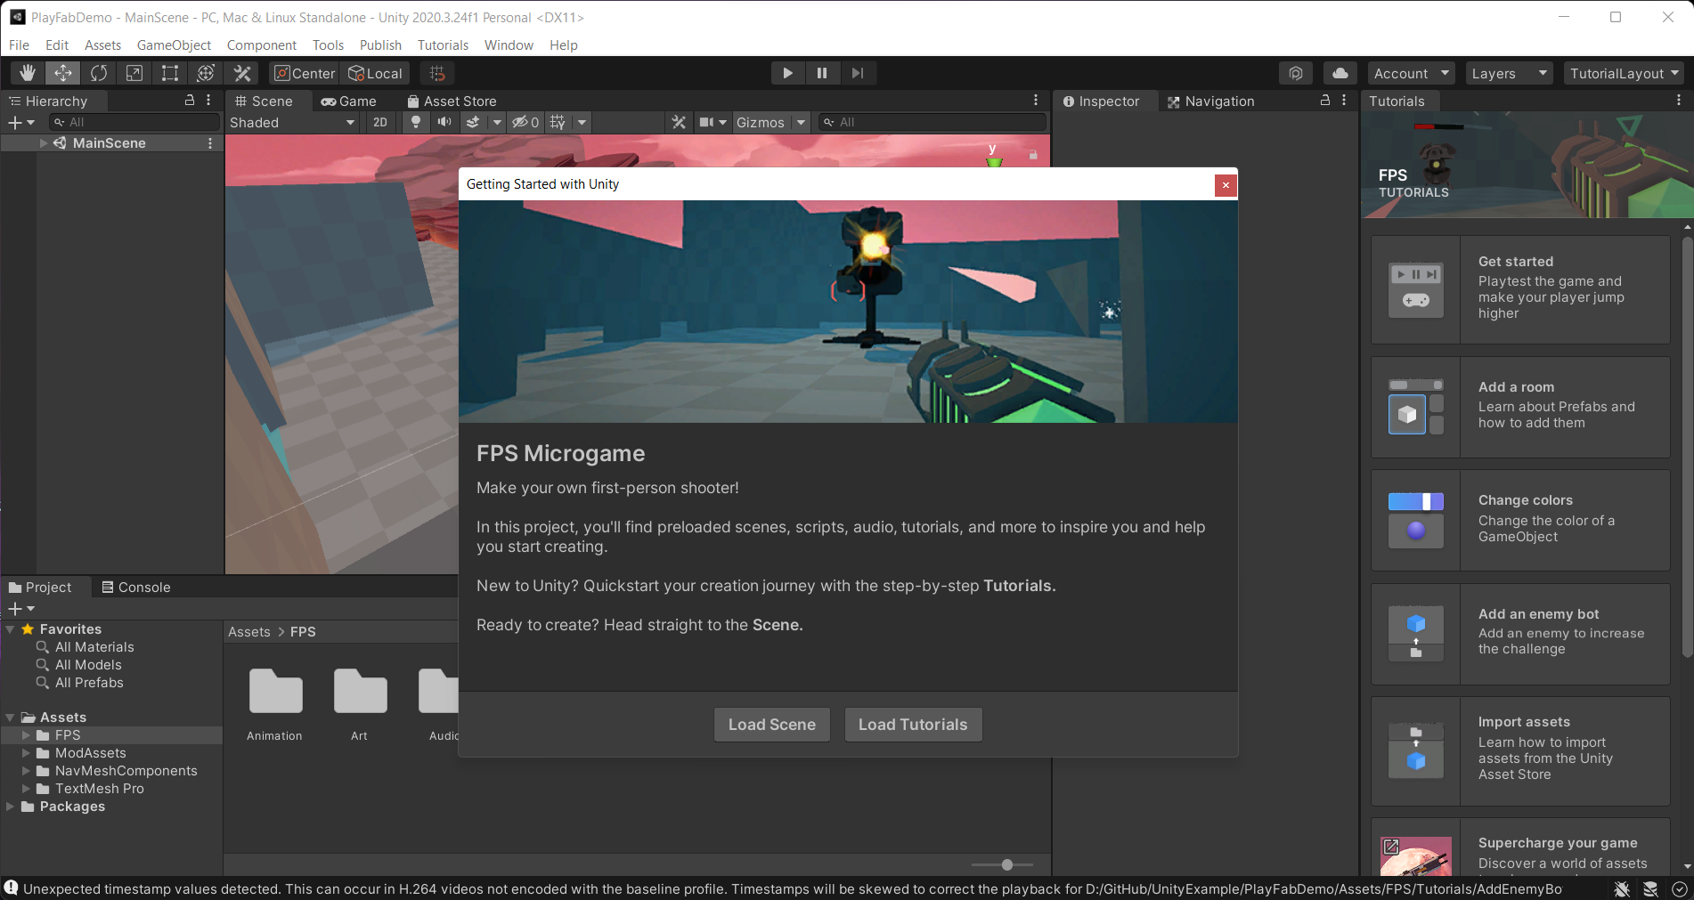
Task: Select the Rect transform tool
Action: (170, 73)
